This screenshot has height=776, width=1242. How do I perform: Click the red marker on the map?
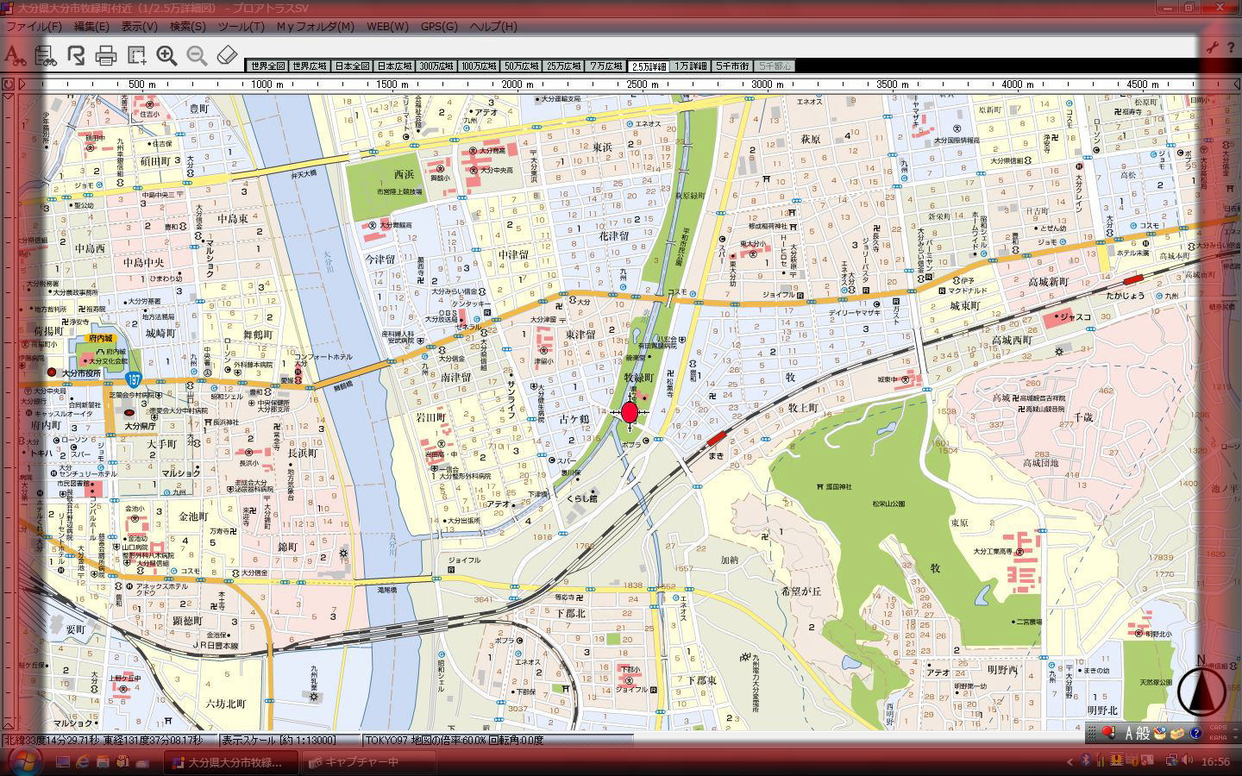pos(630,412)
